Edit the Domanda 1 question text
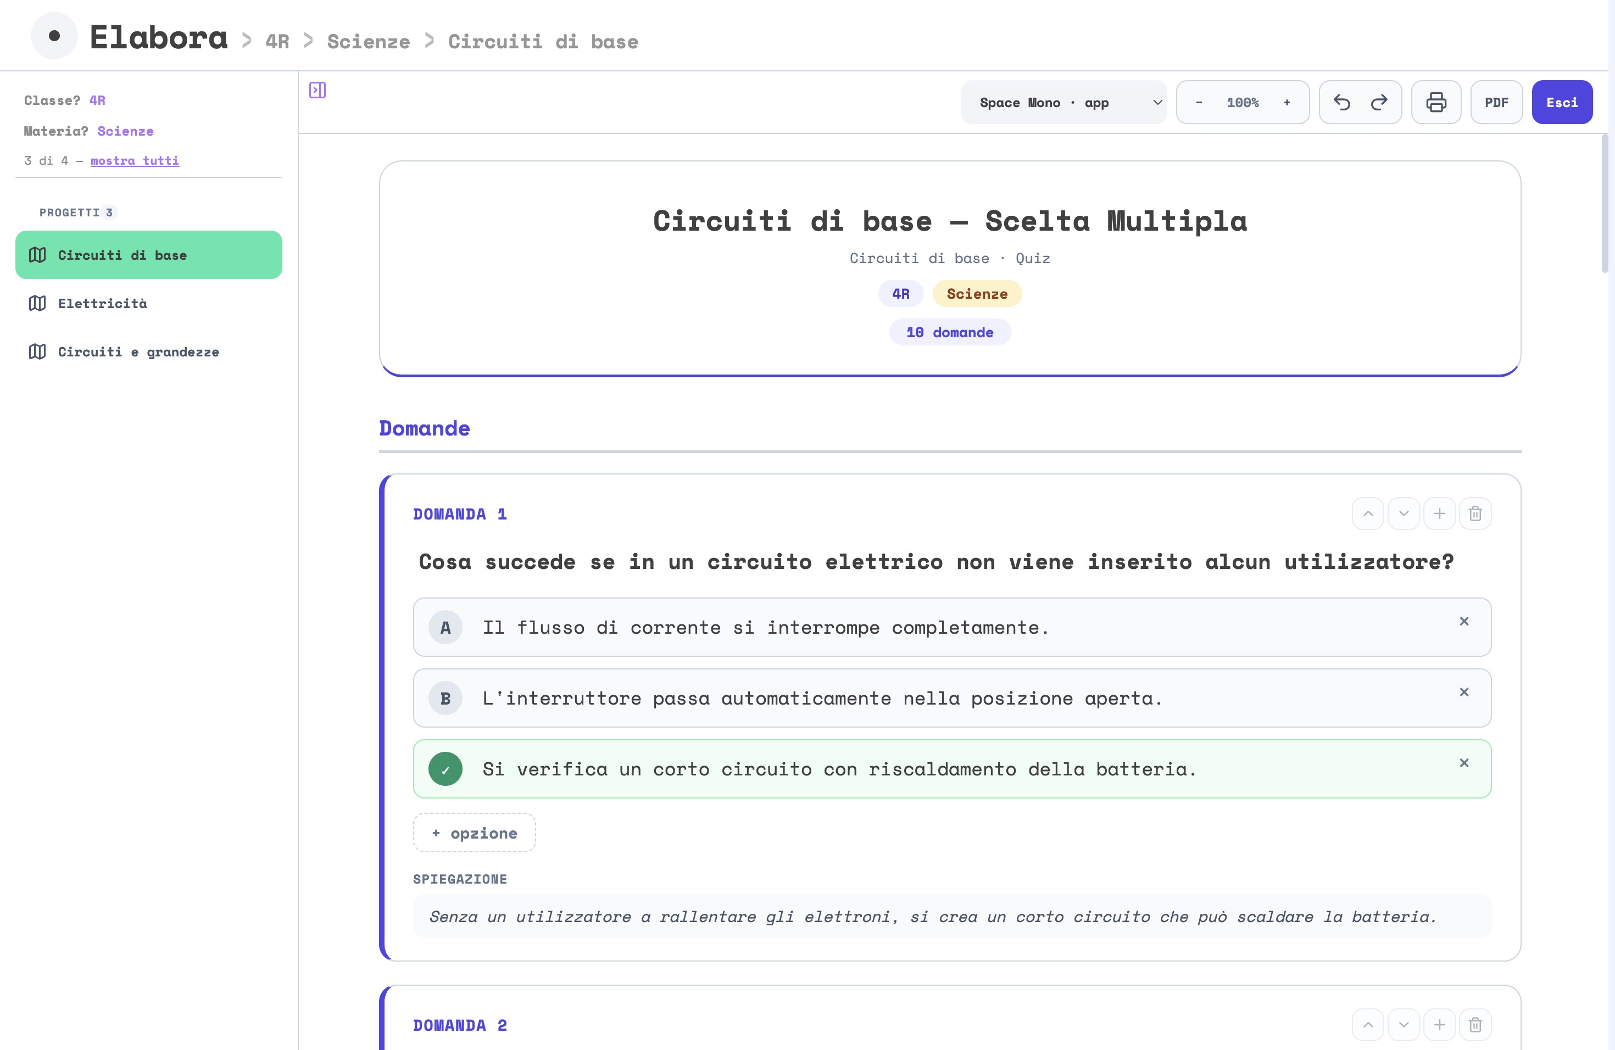 [x=937, y=562]
